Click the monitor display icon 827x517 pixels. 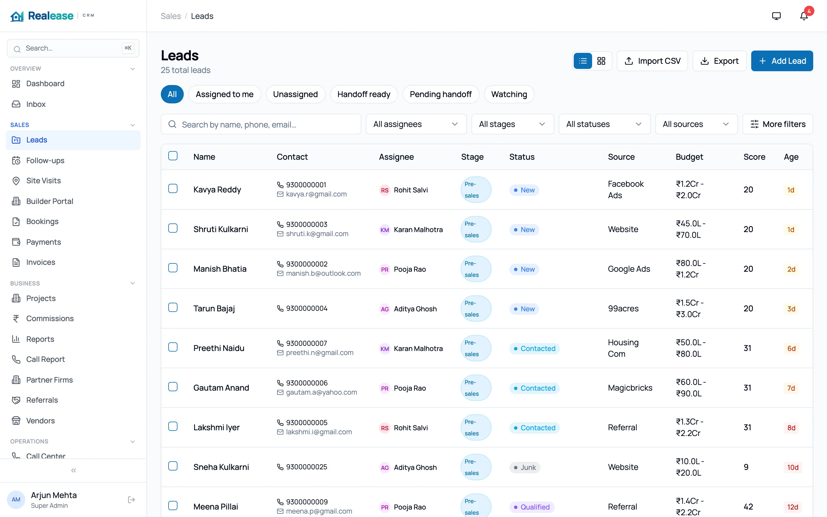(x=776, y=16)
